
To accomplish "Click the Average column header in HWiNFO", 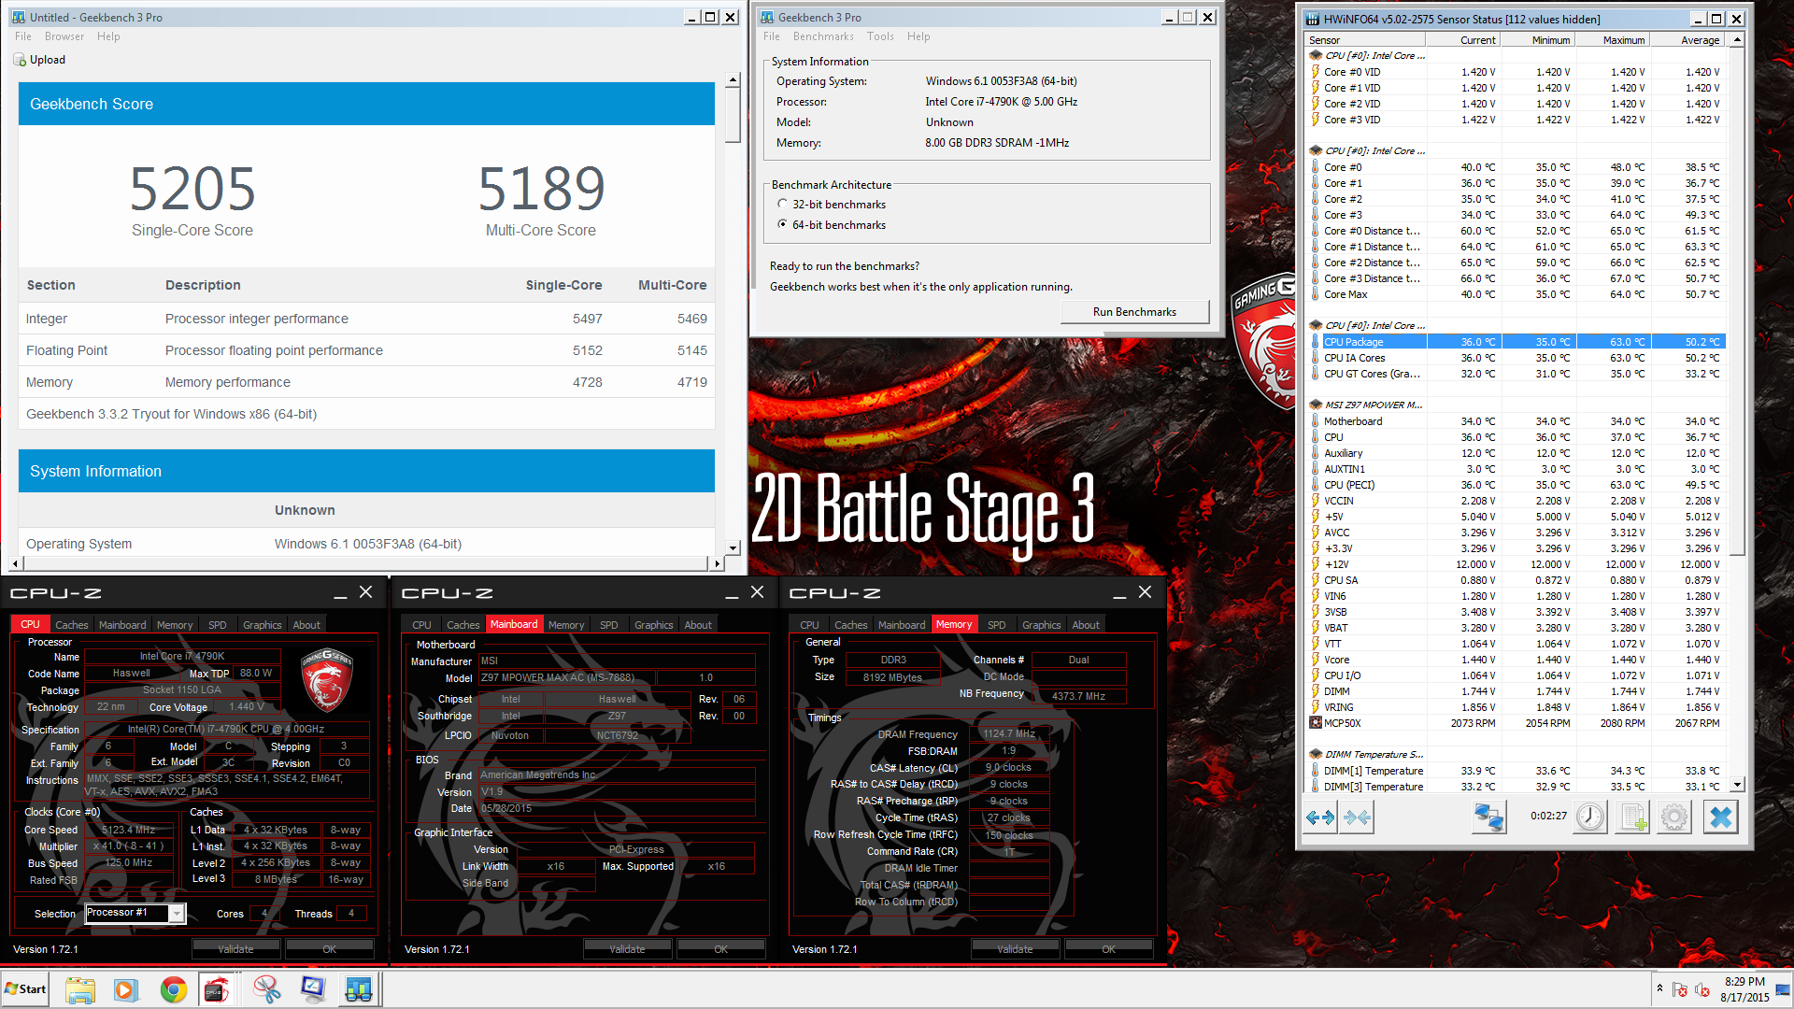I will (x=1687, y=40).
